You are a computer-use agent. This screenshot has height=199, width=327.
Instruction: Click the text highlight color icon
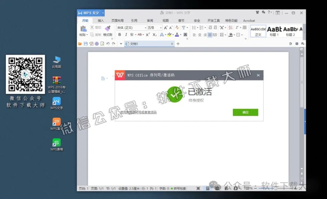(169, 34)
